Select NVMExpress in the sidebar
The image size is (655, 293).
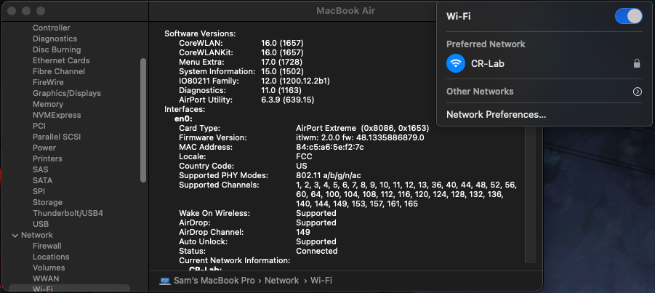tap(57, 115)
